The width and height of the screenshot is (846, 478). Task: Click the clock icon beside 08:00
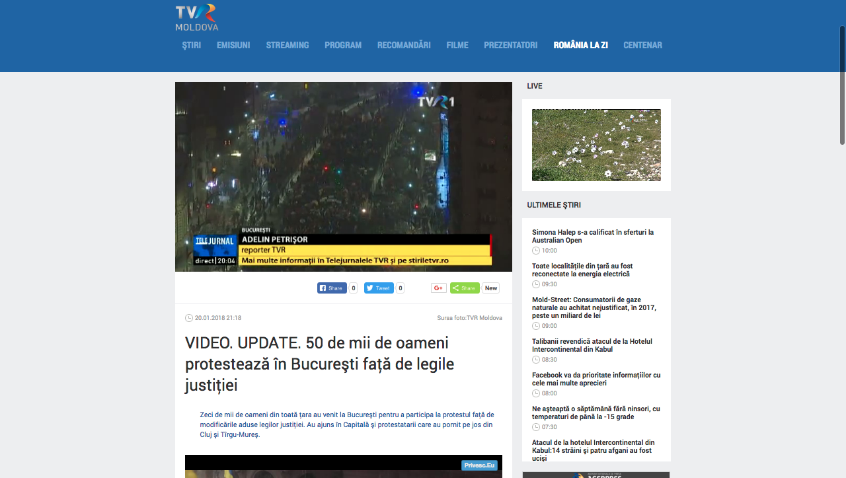536,393
